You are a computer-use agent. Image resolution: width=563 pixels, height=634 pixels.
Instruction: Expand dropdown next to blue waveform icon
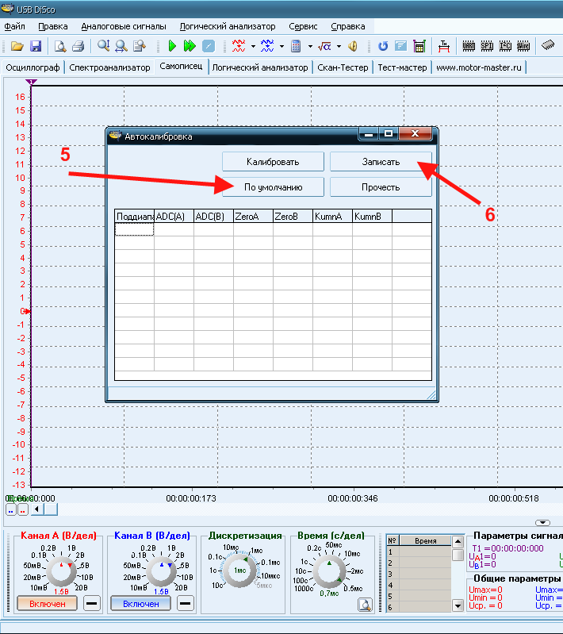[x=281, y=47]
